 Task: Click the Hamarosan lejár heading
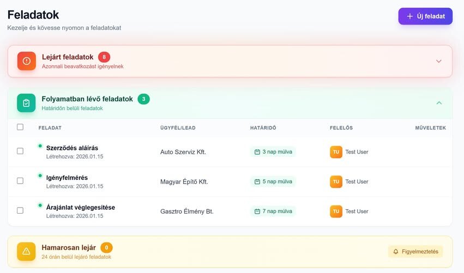tap(69, 247)
